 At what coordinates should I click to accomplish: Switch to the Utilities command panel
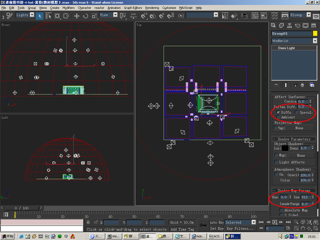point(314,26)
